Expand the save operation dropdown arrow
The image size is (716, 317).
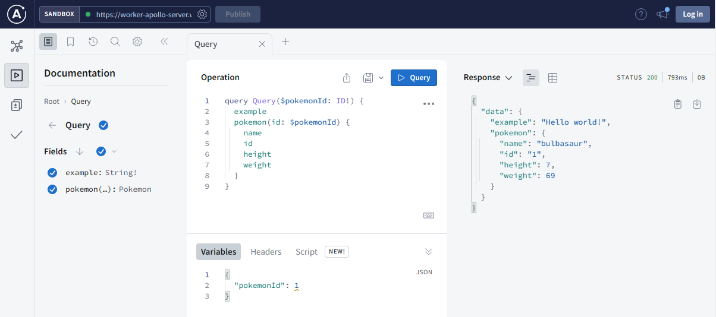381,78
